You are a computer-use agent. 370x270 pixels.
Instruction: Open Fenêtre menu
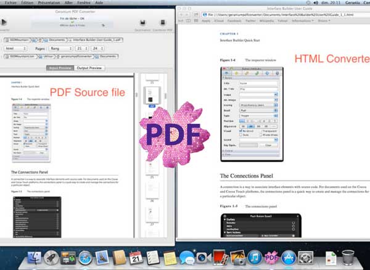[84, 3]
